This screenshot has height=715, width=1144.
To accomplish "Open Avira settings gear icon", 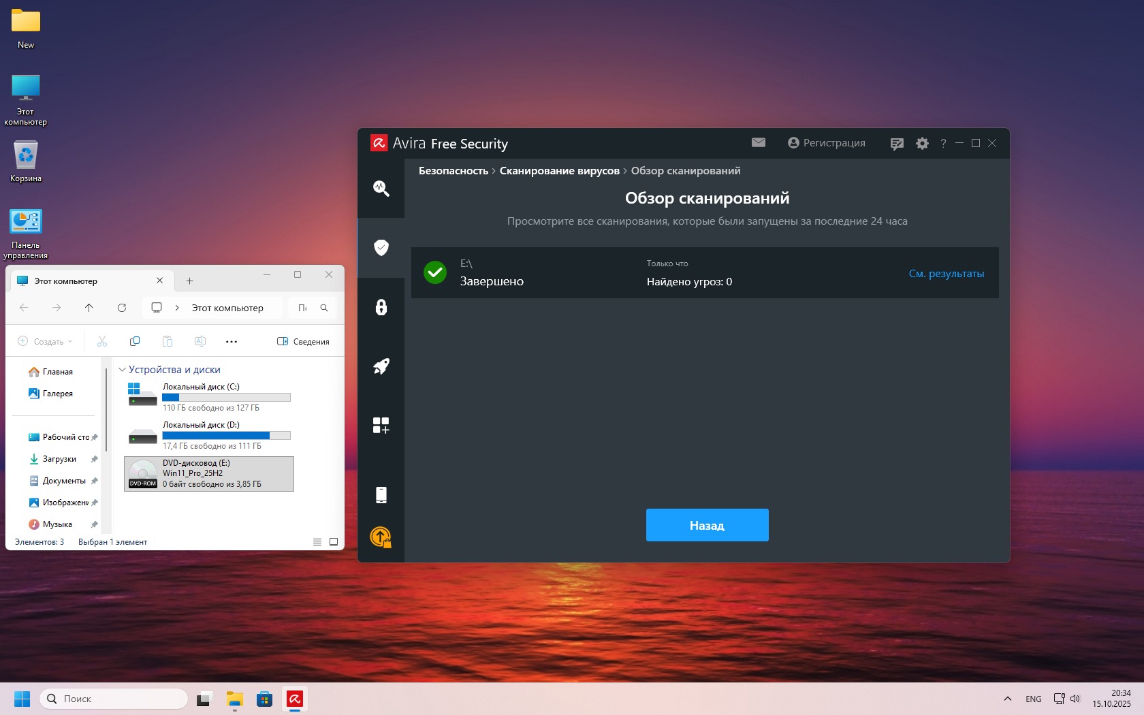I will [922, 143].
